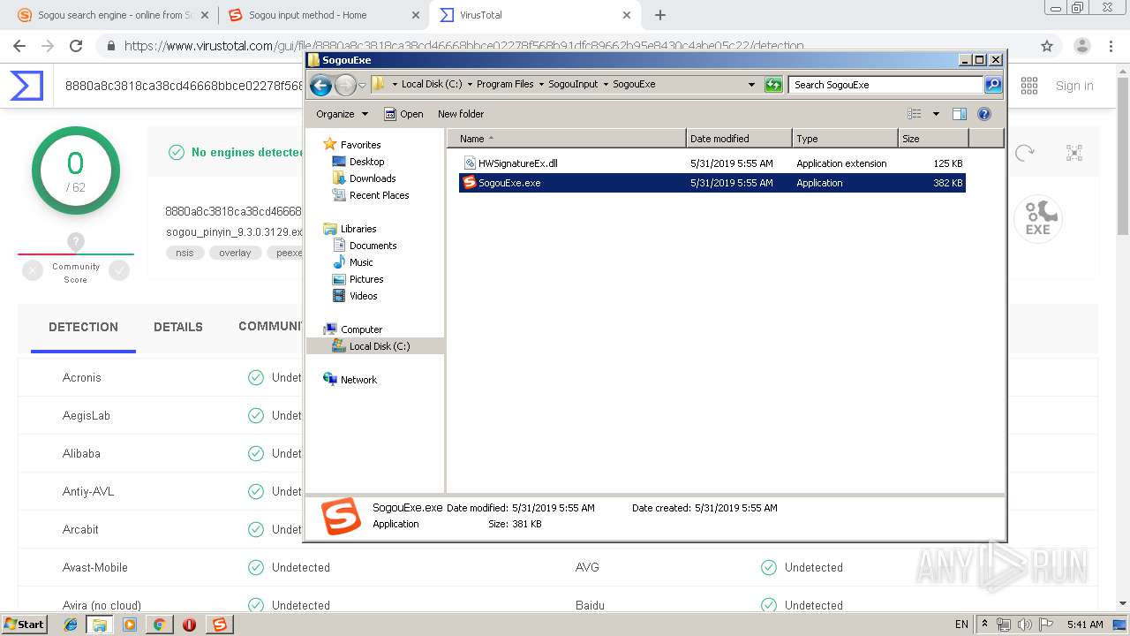Click the browser back arrow
The image size is (1130, 636).
pos(19,46)
